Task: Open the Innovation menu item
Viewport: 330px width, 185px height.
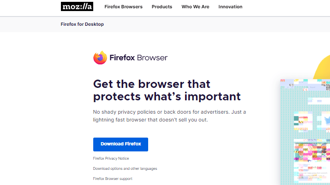Action: click(230, 7)
